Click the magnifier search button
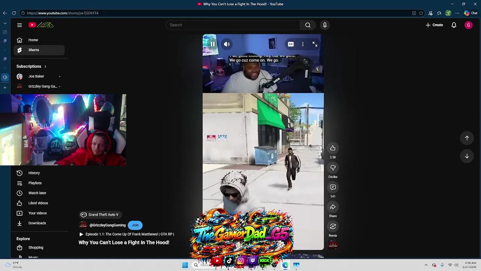481x271 pixels. point(308,25)
